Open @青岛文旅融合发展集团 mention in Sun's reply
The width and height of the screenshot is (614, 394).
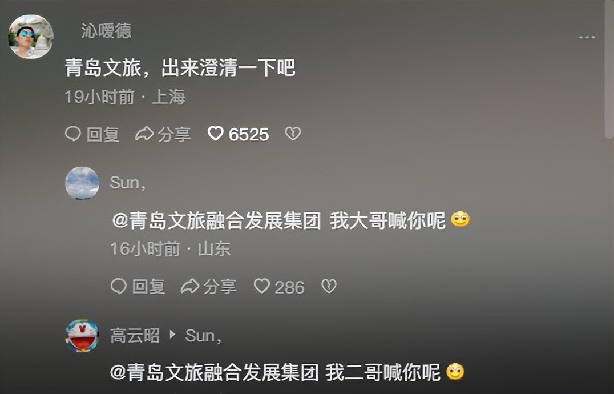216,220
